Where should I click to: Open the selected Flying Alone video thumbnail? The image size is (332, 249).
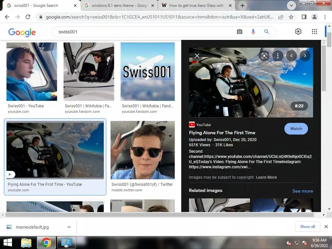coord(55,150)
